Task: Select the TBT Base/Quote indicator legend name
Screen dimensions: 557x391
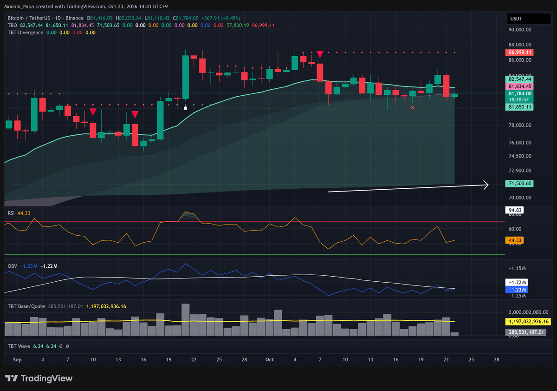Action: point(27,306)
